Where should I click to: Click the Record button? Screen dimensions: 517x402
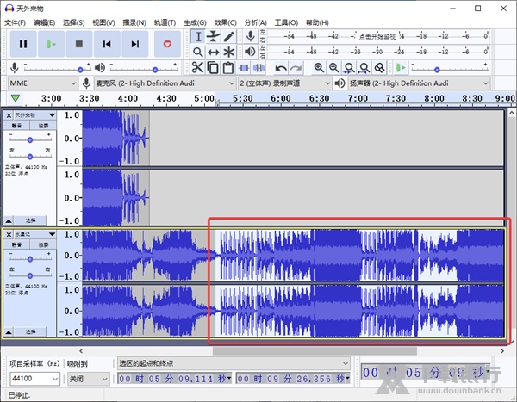pyautogui.click(x=167, y=43)
